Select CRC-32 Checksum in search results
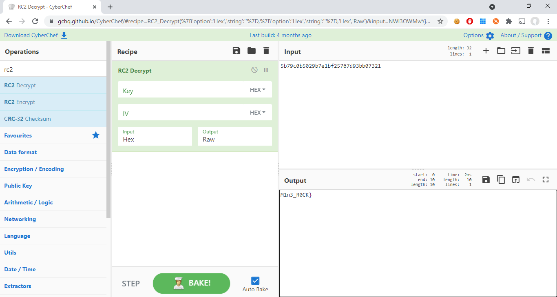 click(x=53, y=119)
